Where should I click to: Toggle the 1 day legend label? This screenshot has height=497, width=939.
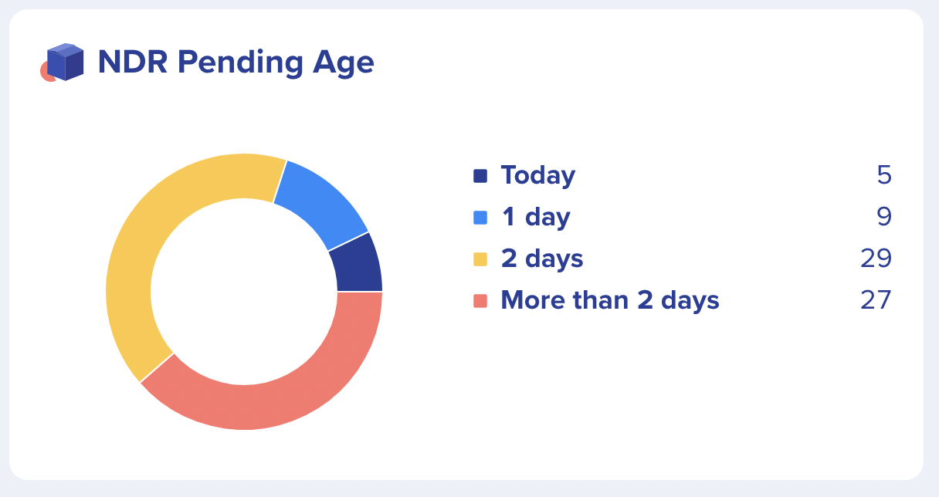[535, 218]
